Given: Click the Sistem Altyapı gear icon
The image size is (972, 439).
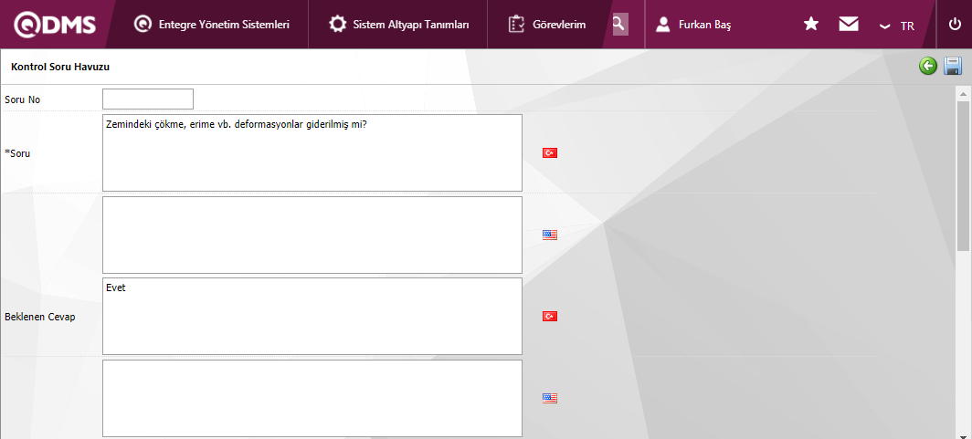Looking at the screenshot, I should click(337, 25).
